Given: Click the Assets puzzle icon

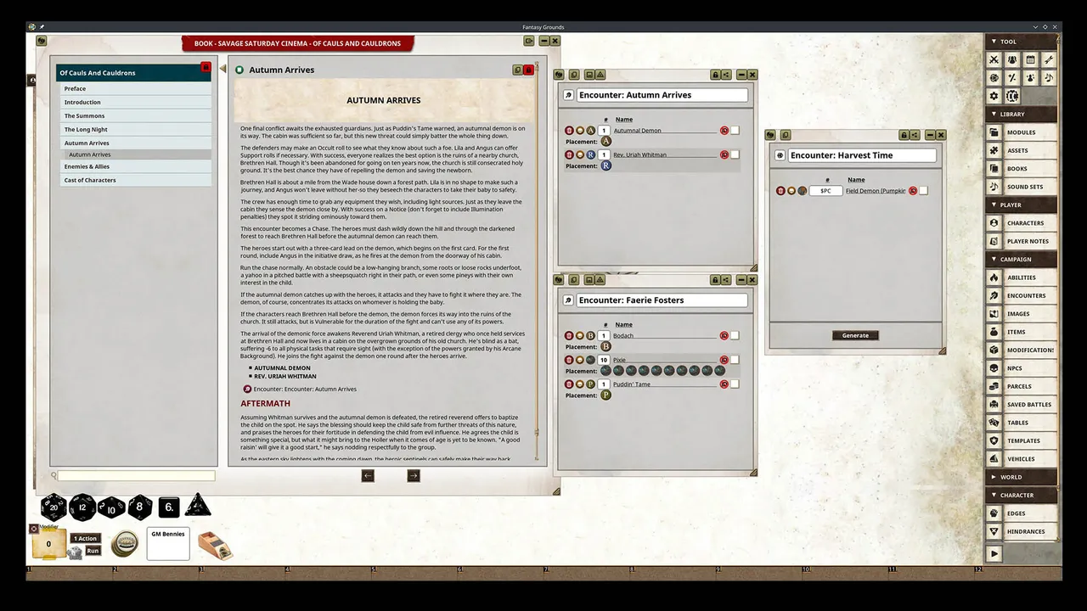Looking at the screenshot, I should point(994,150).
